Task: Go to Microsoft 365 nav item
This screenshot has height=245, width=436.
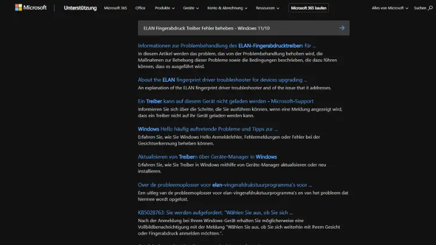Action: tap(115, 9)
